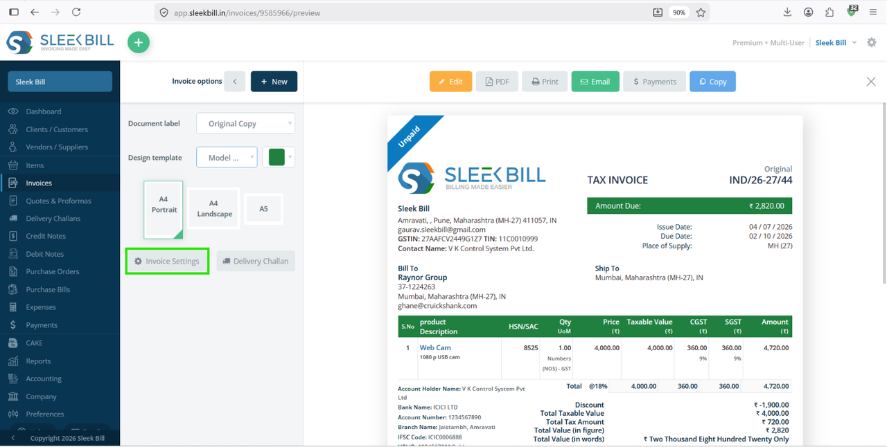Open the Design template Model dropdown
Viewport: 887px width, 447px height.
pyautogui.click(x=227, y=157)
